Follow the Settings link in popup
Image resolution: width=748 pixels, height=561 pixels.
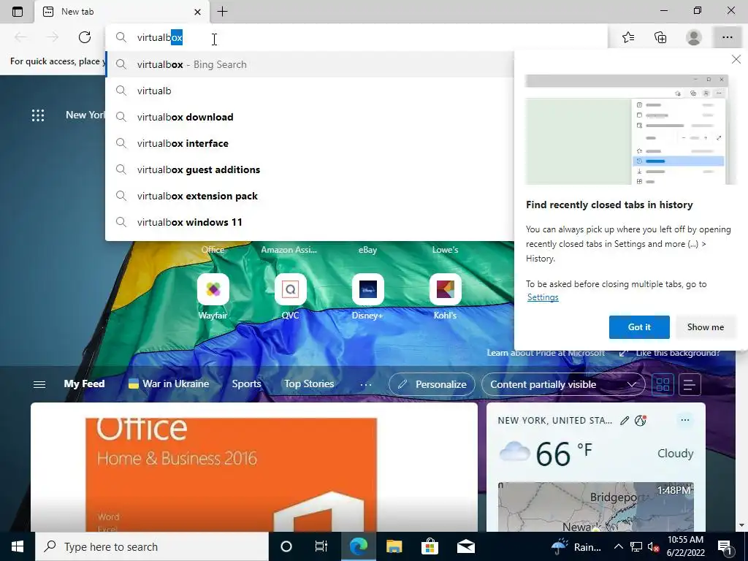click(x=543, y=297)
